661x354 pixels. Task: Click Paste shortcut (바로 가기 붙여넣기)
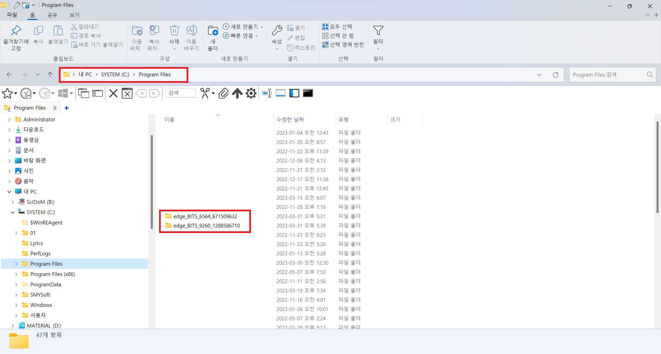click(x=97, y=45)
